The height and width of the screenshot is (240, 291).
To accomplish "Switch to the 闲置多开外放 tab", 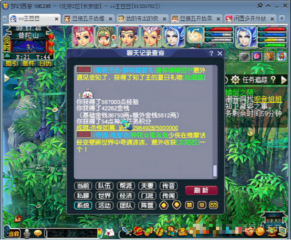I will tap(250, 19).
